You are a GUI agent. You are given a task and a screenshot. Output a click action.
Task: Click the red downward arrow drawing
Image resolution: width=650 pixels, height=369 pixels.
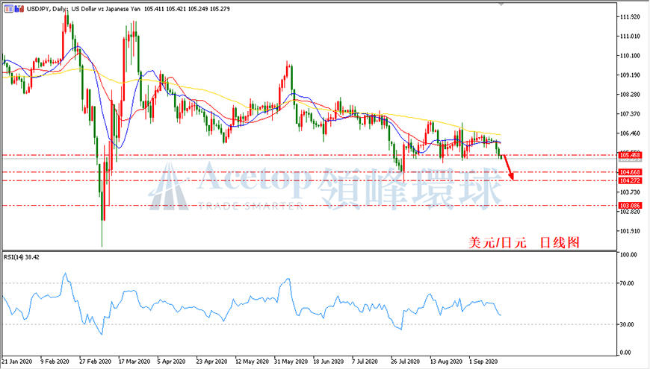(509, 167)
